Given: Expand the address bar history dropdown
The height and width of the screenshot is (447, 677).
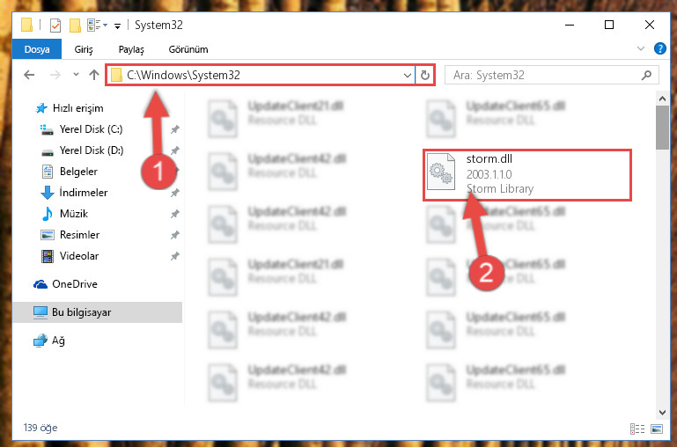Looking at the screenshot, I should pyautogui.click(x=407, y=75).
